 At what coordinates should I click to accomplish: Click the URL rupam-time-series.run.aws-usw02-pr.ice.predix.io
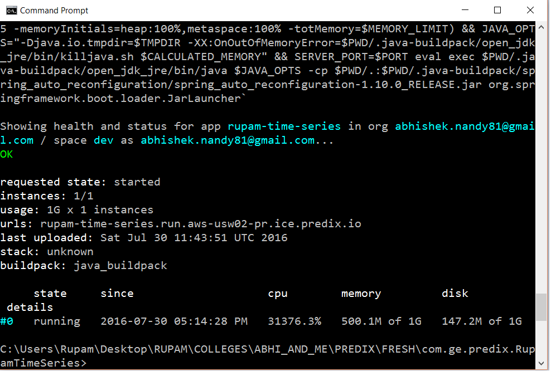201,224
